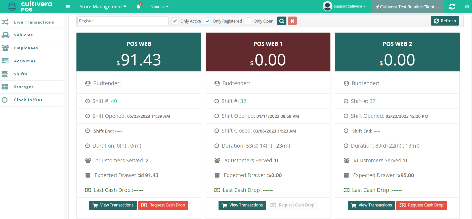Click the Live Transactions shuffle icon
Image resolution: width=472 pixels, height=219 pixels.
click(x=5, y=22)
